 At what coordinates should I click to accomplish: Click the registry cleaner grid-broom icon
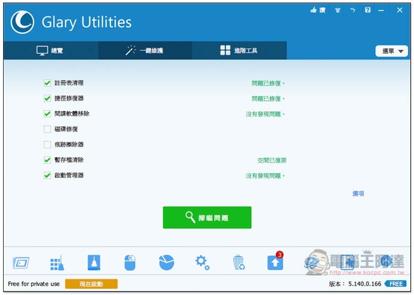[57, 263]
